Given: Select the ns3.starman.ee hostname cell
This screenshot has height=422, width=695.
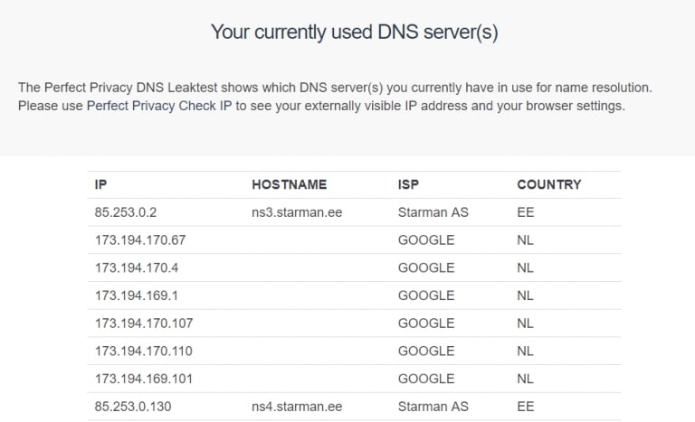Looking at the screenshot, I should tap(296, 212).
